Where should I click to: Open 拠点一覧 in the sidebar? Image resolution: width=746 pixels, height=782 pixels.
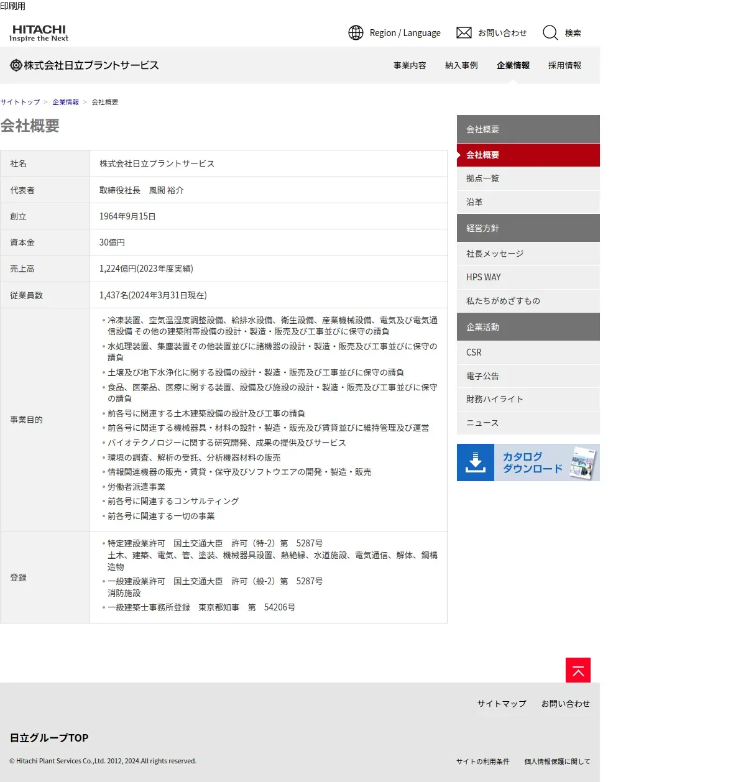[x=528, y=178]
